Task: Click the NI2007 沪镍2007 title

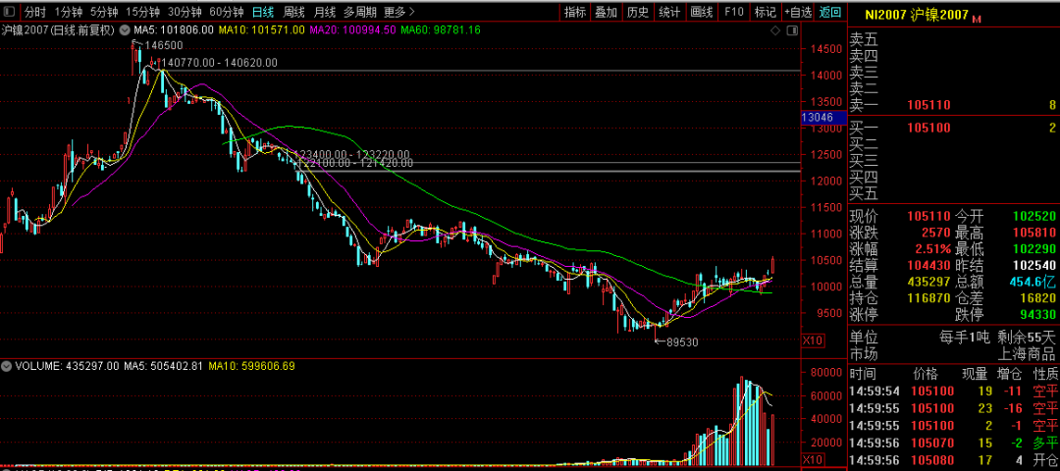Action: (917, 16)
